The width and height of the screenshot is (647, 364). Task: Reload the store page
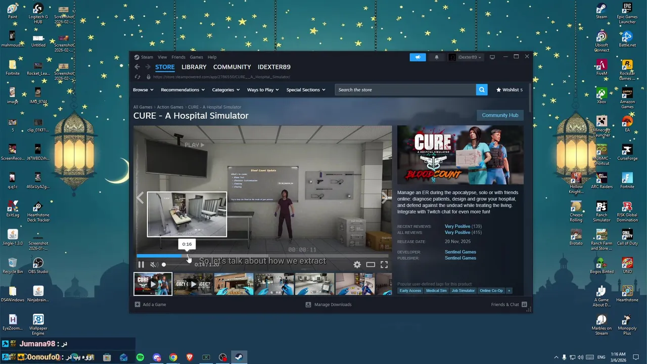point(137,77)
